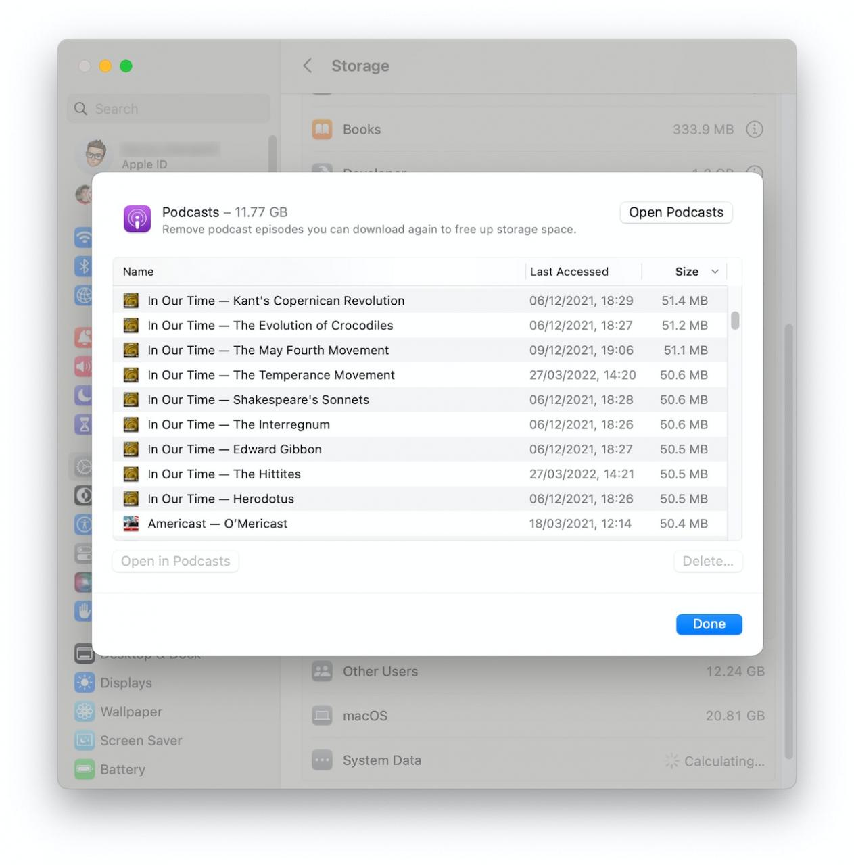Select row 'Americast — O'Mericast'
The width and height of the screenshot is (854, 865).
coord(420,524)
